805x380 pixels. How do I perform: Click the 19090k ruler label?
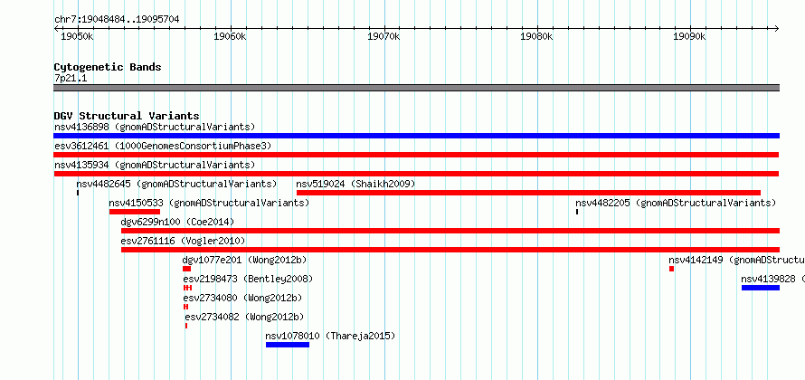click(690, 36)
